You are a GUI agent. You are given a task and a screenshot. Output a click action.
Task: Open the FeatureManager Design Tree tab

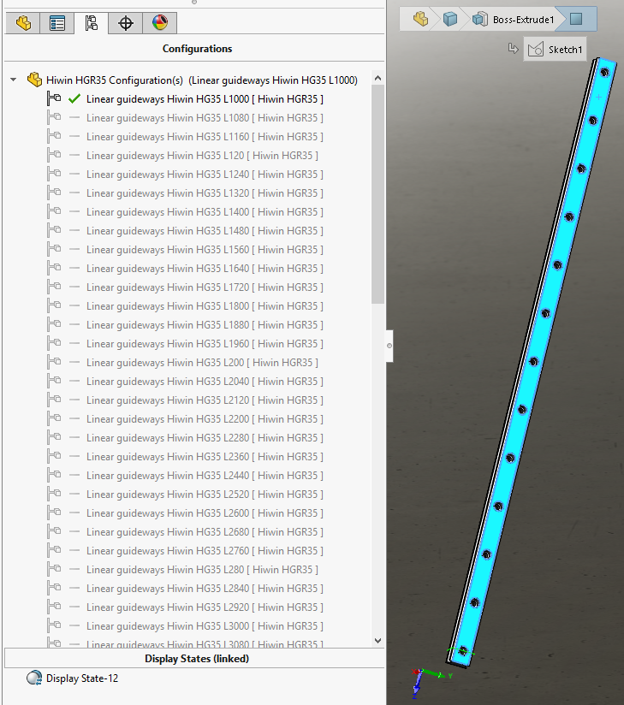23,23
